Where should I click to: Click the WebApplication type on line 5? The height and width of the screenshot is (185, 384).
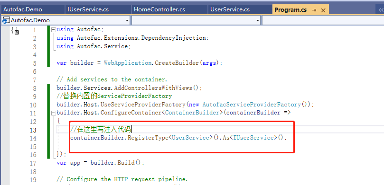tap(127, 63)
